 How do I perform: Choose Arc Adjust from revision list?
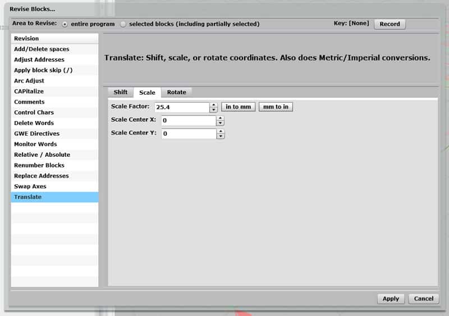29,81
